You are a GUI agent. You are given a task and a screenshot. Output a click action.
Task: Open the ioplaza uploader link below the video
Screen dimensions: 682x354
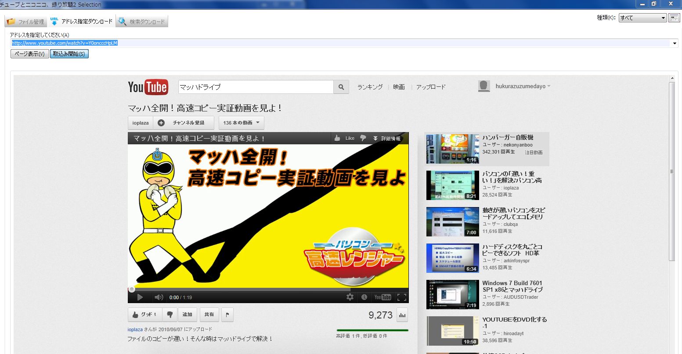pos(135,329)
